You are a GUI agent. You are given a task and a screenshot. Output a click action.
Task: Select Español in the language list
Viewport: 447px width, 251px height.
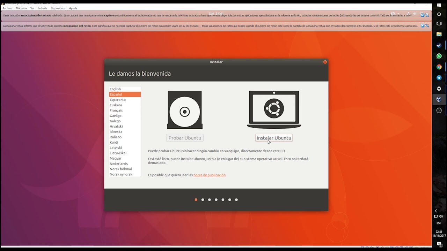(x=125, y=94)
